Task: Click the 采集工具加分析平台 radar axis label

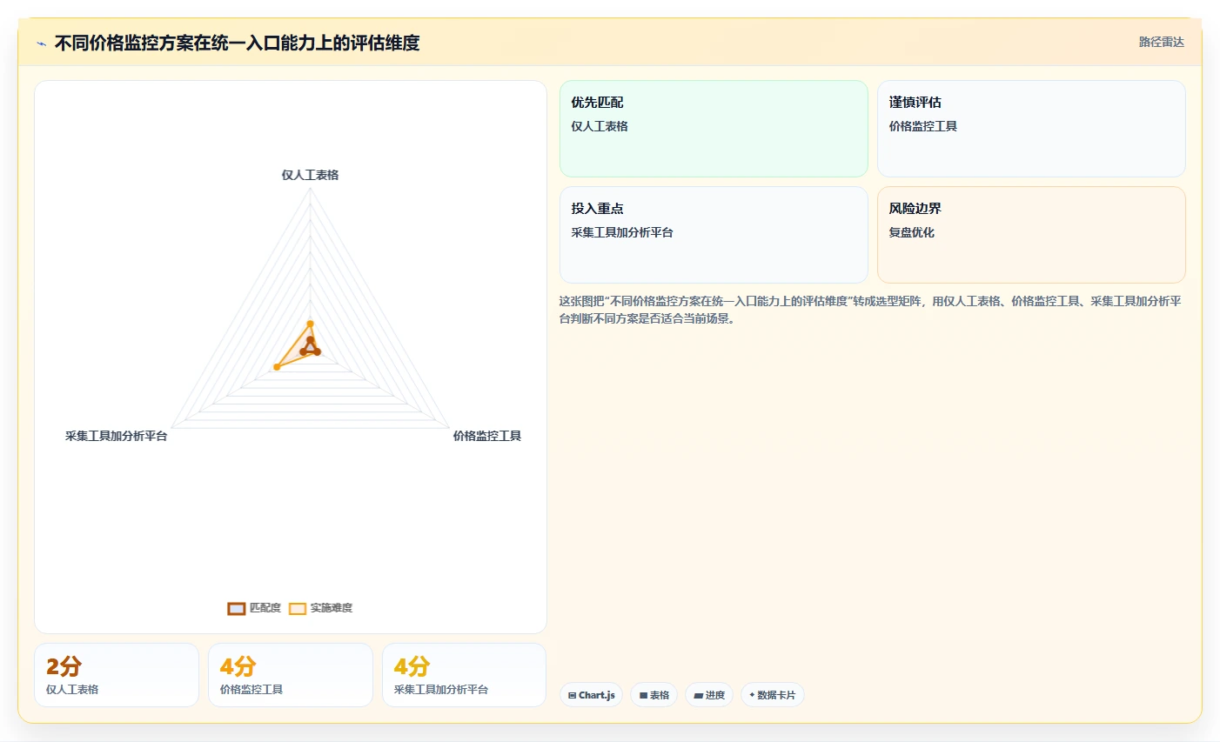Action: 116,436
